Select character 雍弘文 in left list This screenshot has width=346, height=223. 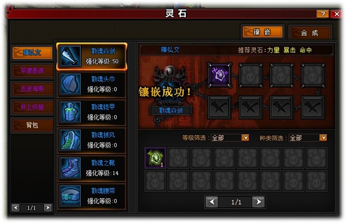click(x=32, y=53)
